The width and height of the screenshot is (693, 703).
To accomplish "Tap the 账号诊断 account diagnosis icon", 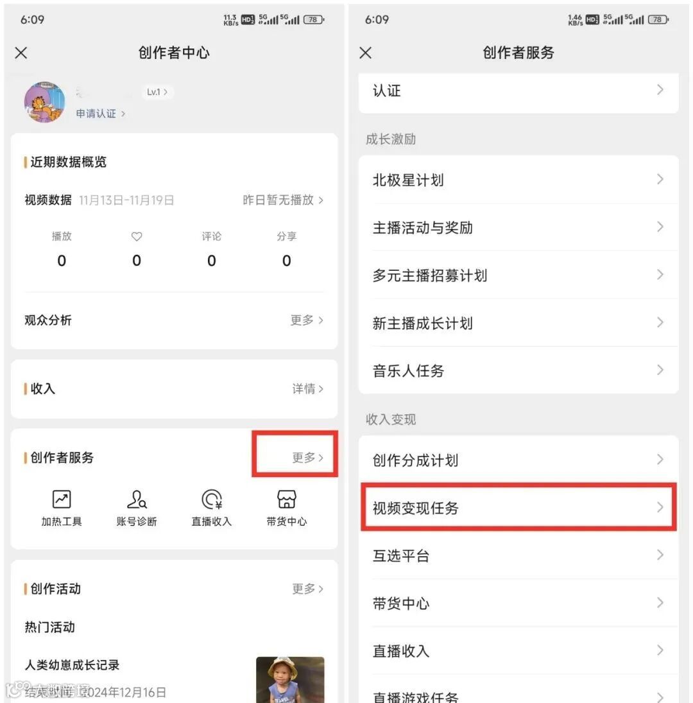I will click(137, 499).
